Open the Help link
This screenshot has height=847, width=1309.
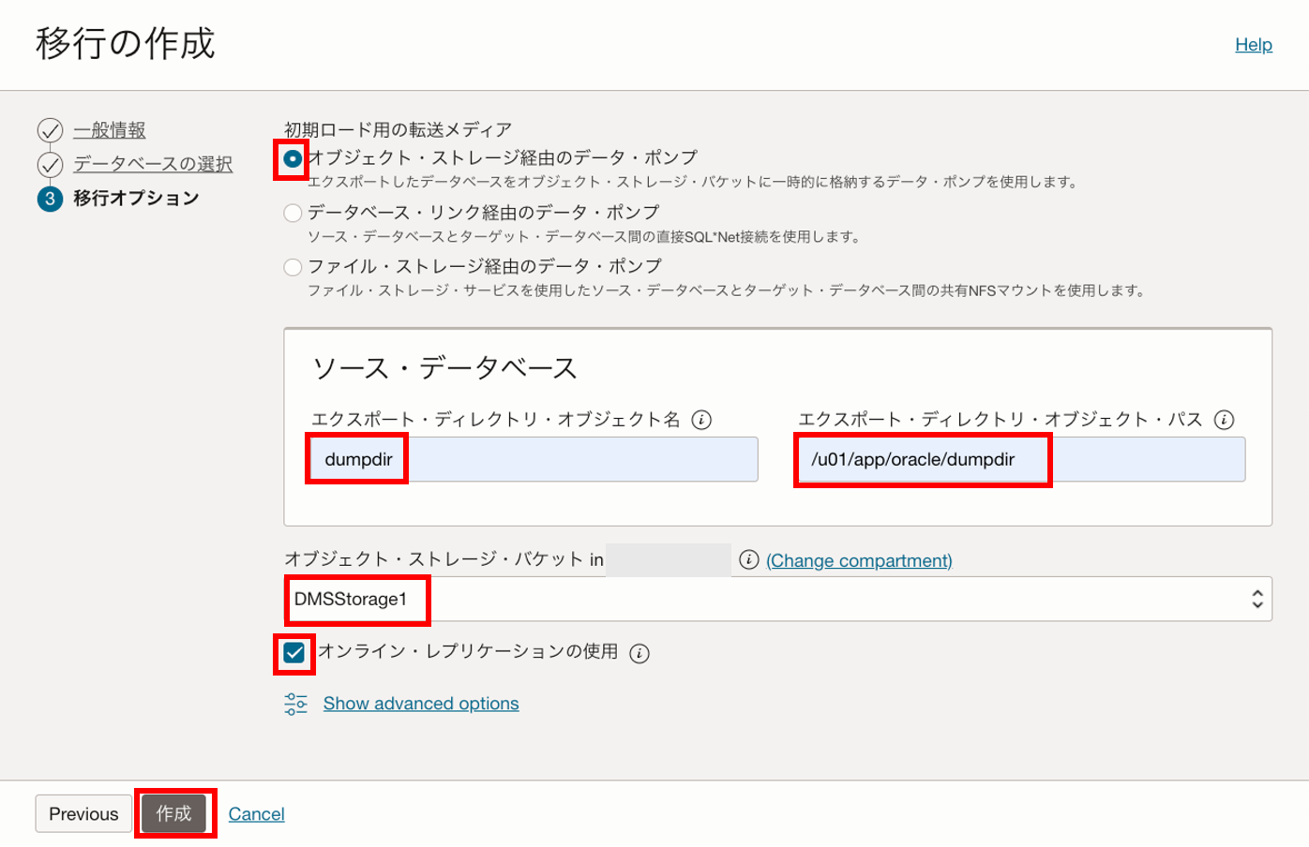[x=1254, y=44]
